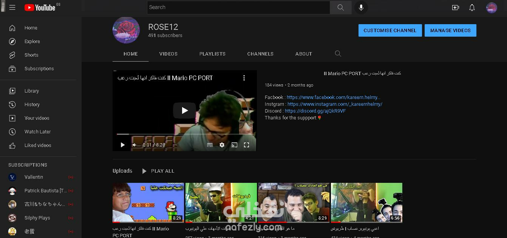Open the ROSE12 channel avatar
Screen dimensions: 507x238
126,30
